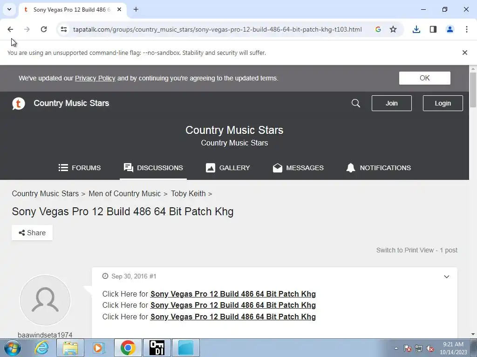Click the notifications bell icon
Image resolution: width=477 pixels, height=357 pixels.
(350, 167)
